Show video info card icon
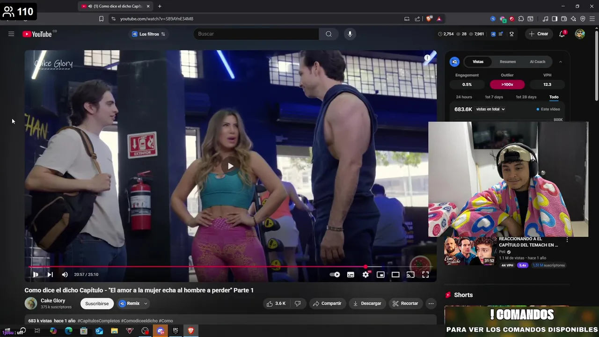The width and height of the screenshot is (599, 337). click(x=427, y=58)
